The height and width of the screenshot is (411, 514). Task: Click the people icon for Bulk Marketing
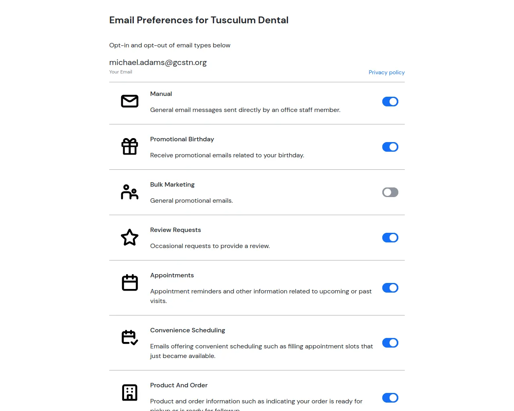click(130, 192)
